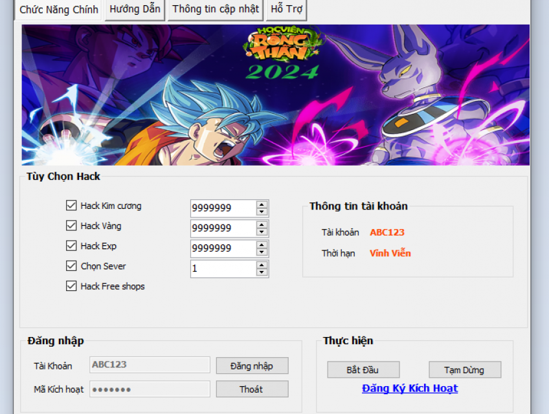
Task: Open the Đăng Ký Kích Hoạt link
Action: tap(410, 389)
